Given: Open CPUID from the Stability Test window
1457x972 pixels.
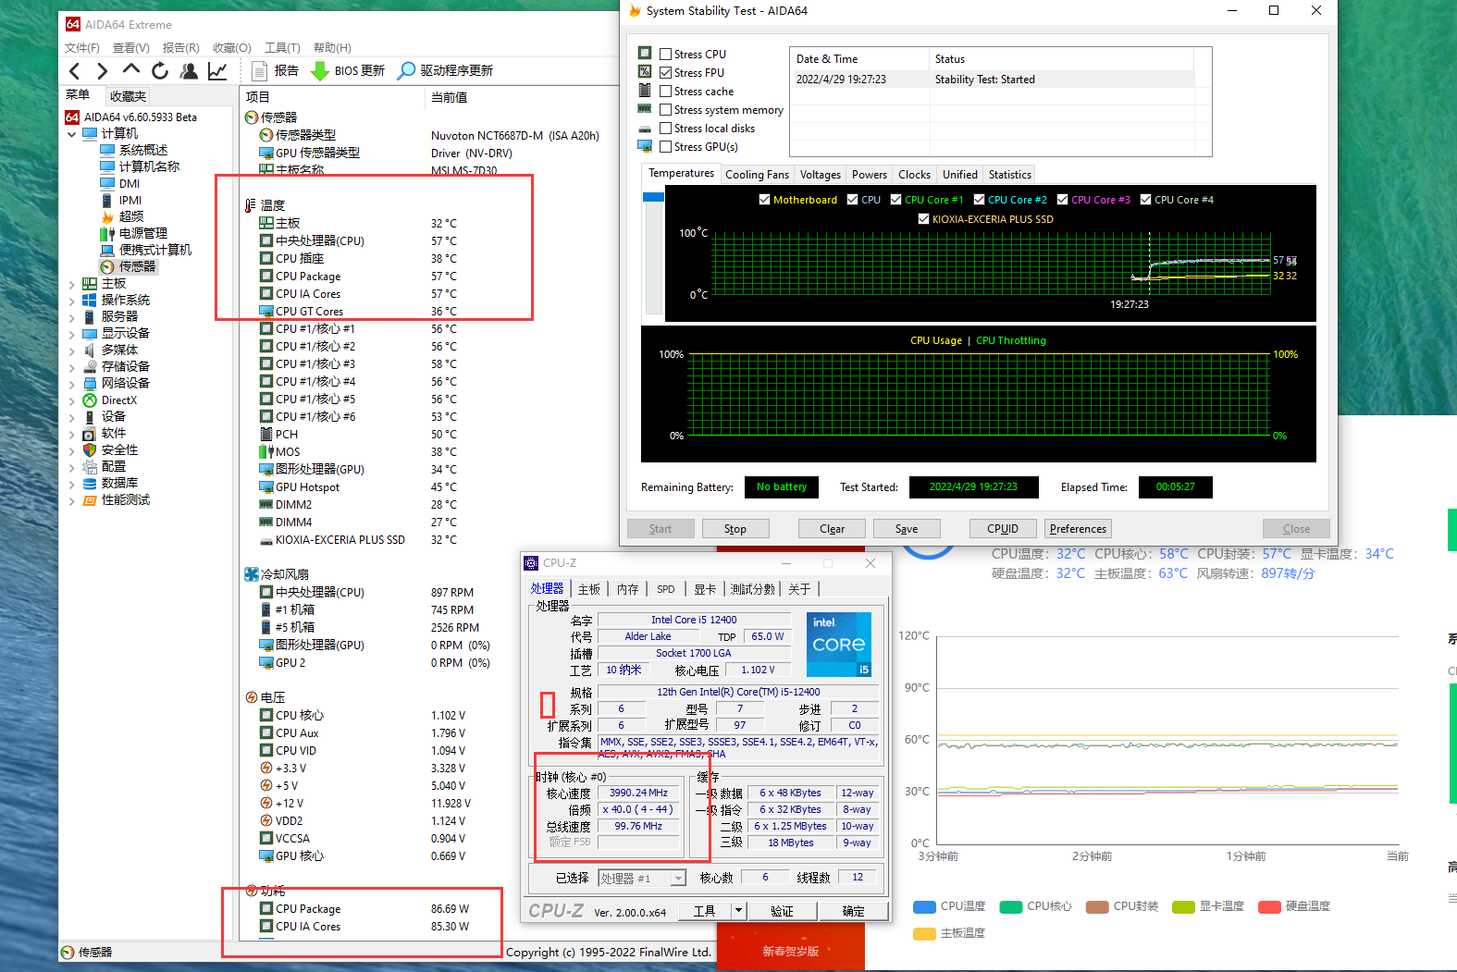Looking at the screenshot, I should pyautogui.click(x=1003, y=529).
